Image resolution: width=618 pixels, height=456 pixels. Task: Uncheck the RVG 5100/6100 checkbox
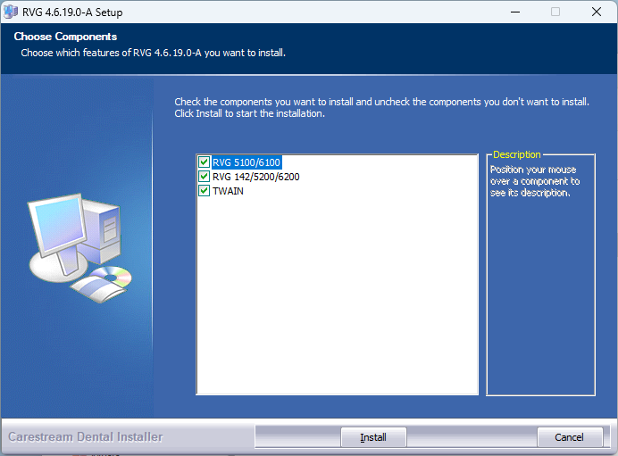pyautogui.click(x=205, y=162)
